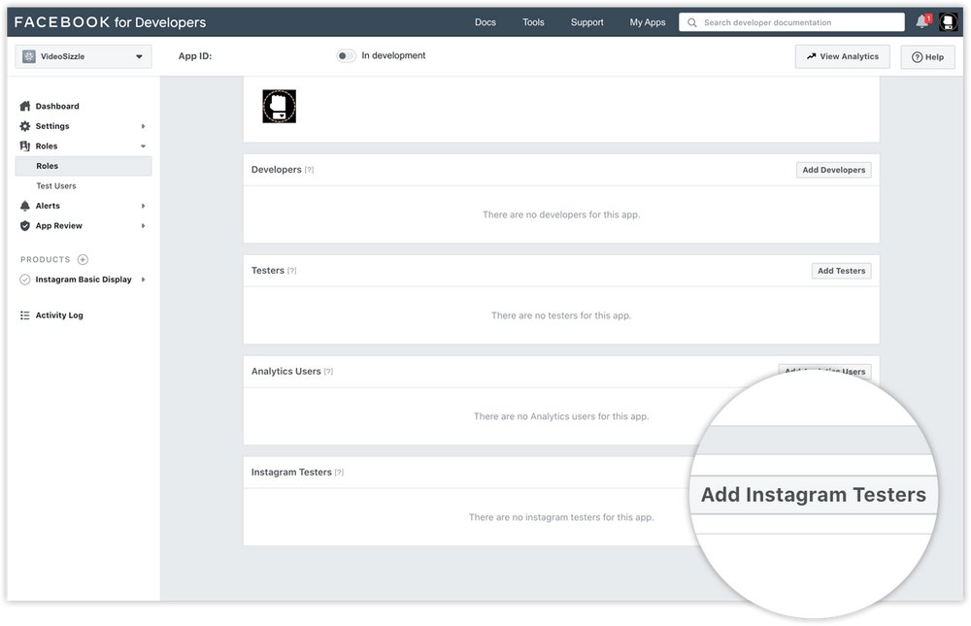Viewport: 971px width, 626px height.
Task: Open the profile avatar in top bar
Action: [948, 21]
